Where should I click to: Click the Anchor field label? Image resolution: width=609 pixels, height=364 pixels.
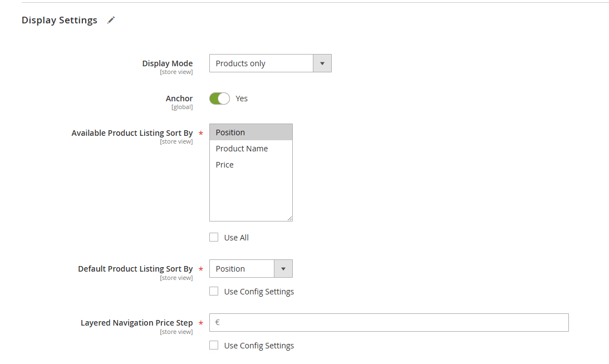pos(179,99)
